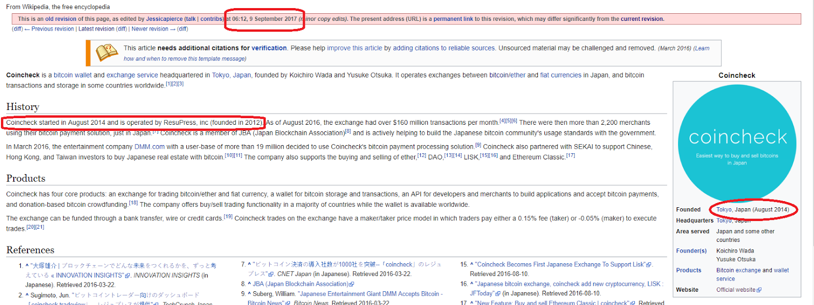This screenshot has width=814, height=305.
Task: Jump to citation [19] after credit cards
Action: pyautogui.click(x=228, y=216)
